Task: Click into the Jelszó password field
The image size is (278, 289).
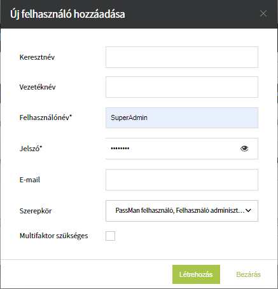Action: coord(182,149)
